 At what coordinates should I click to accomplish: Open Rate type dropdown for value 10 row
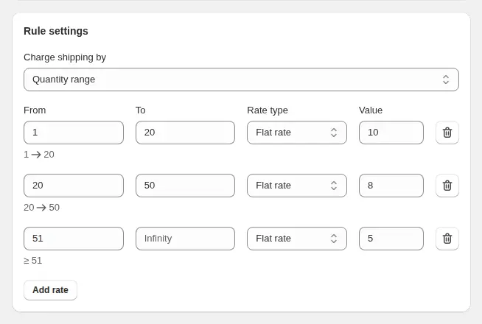click(x=296, y=133)
